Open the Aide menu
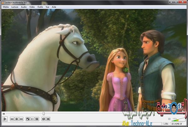188x127 pixels. 54,7
